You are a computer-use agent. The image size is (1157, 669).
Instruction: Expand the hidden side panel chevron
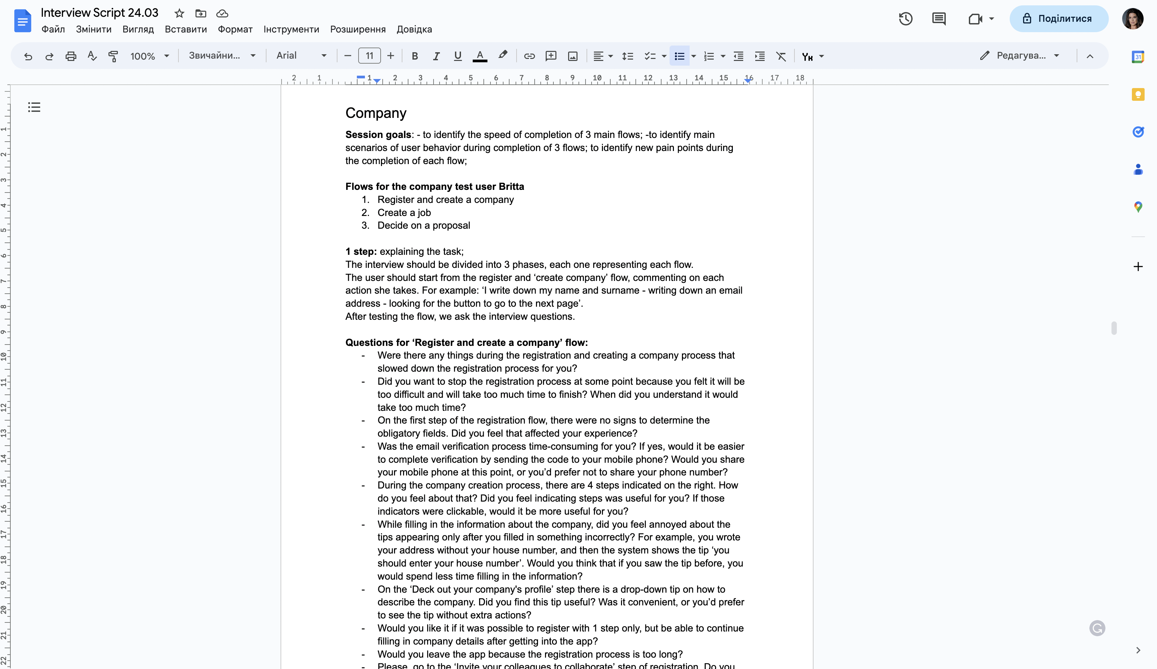(x=1138, y=650)
